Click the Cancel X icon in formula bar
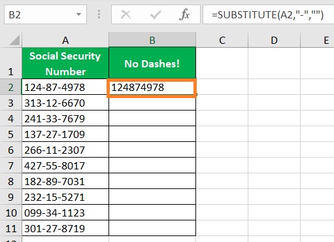The image size is (334, 242). click(x=125, y=15)
